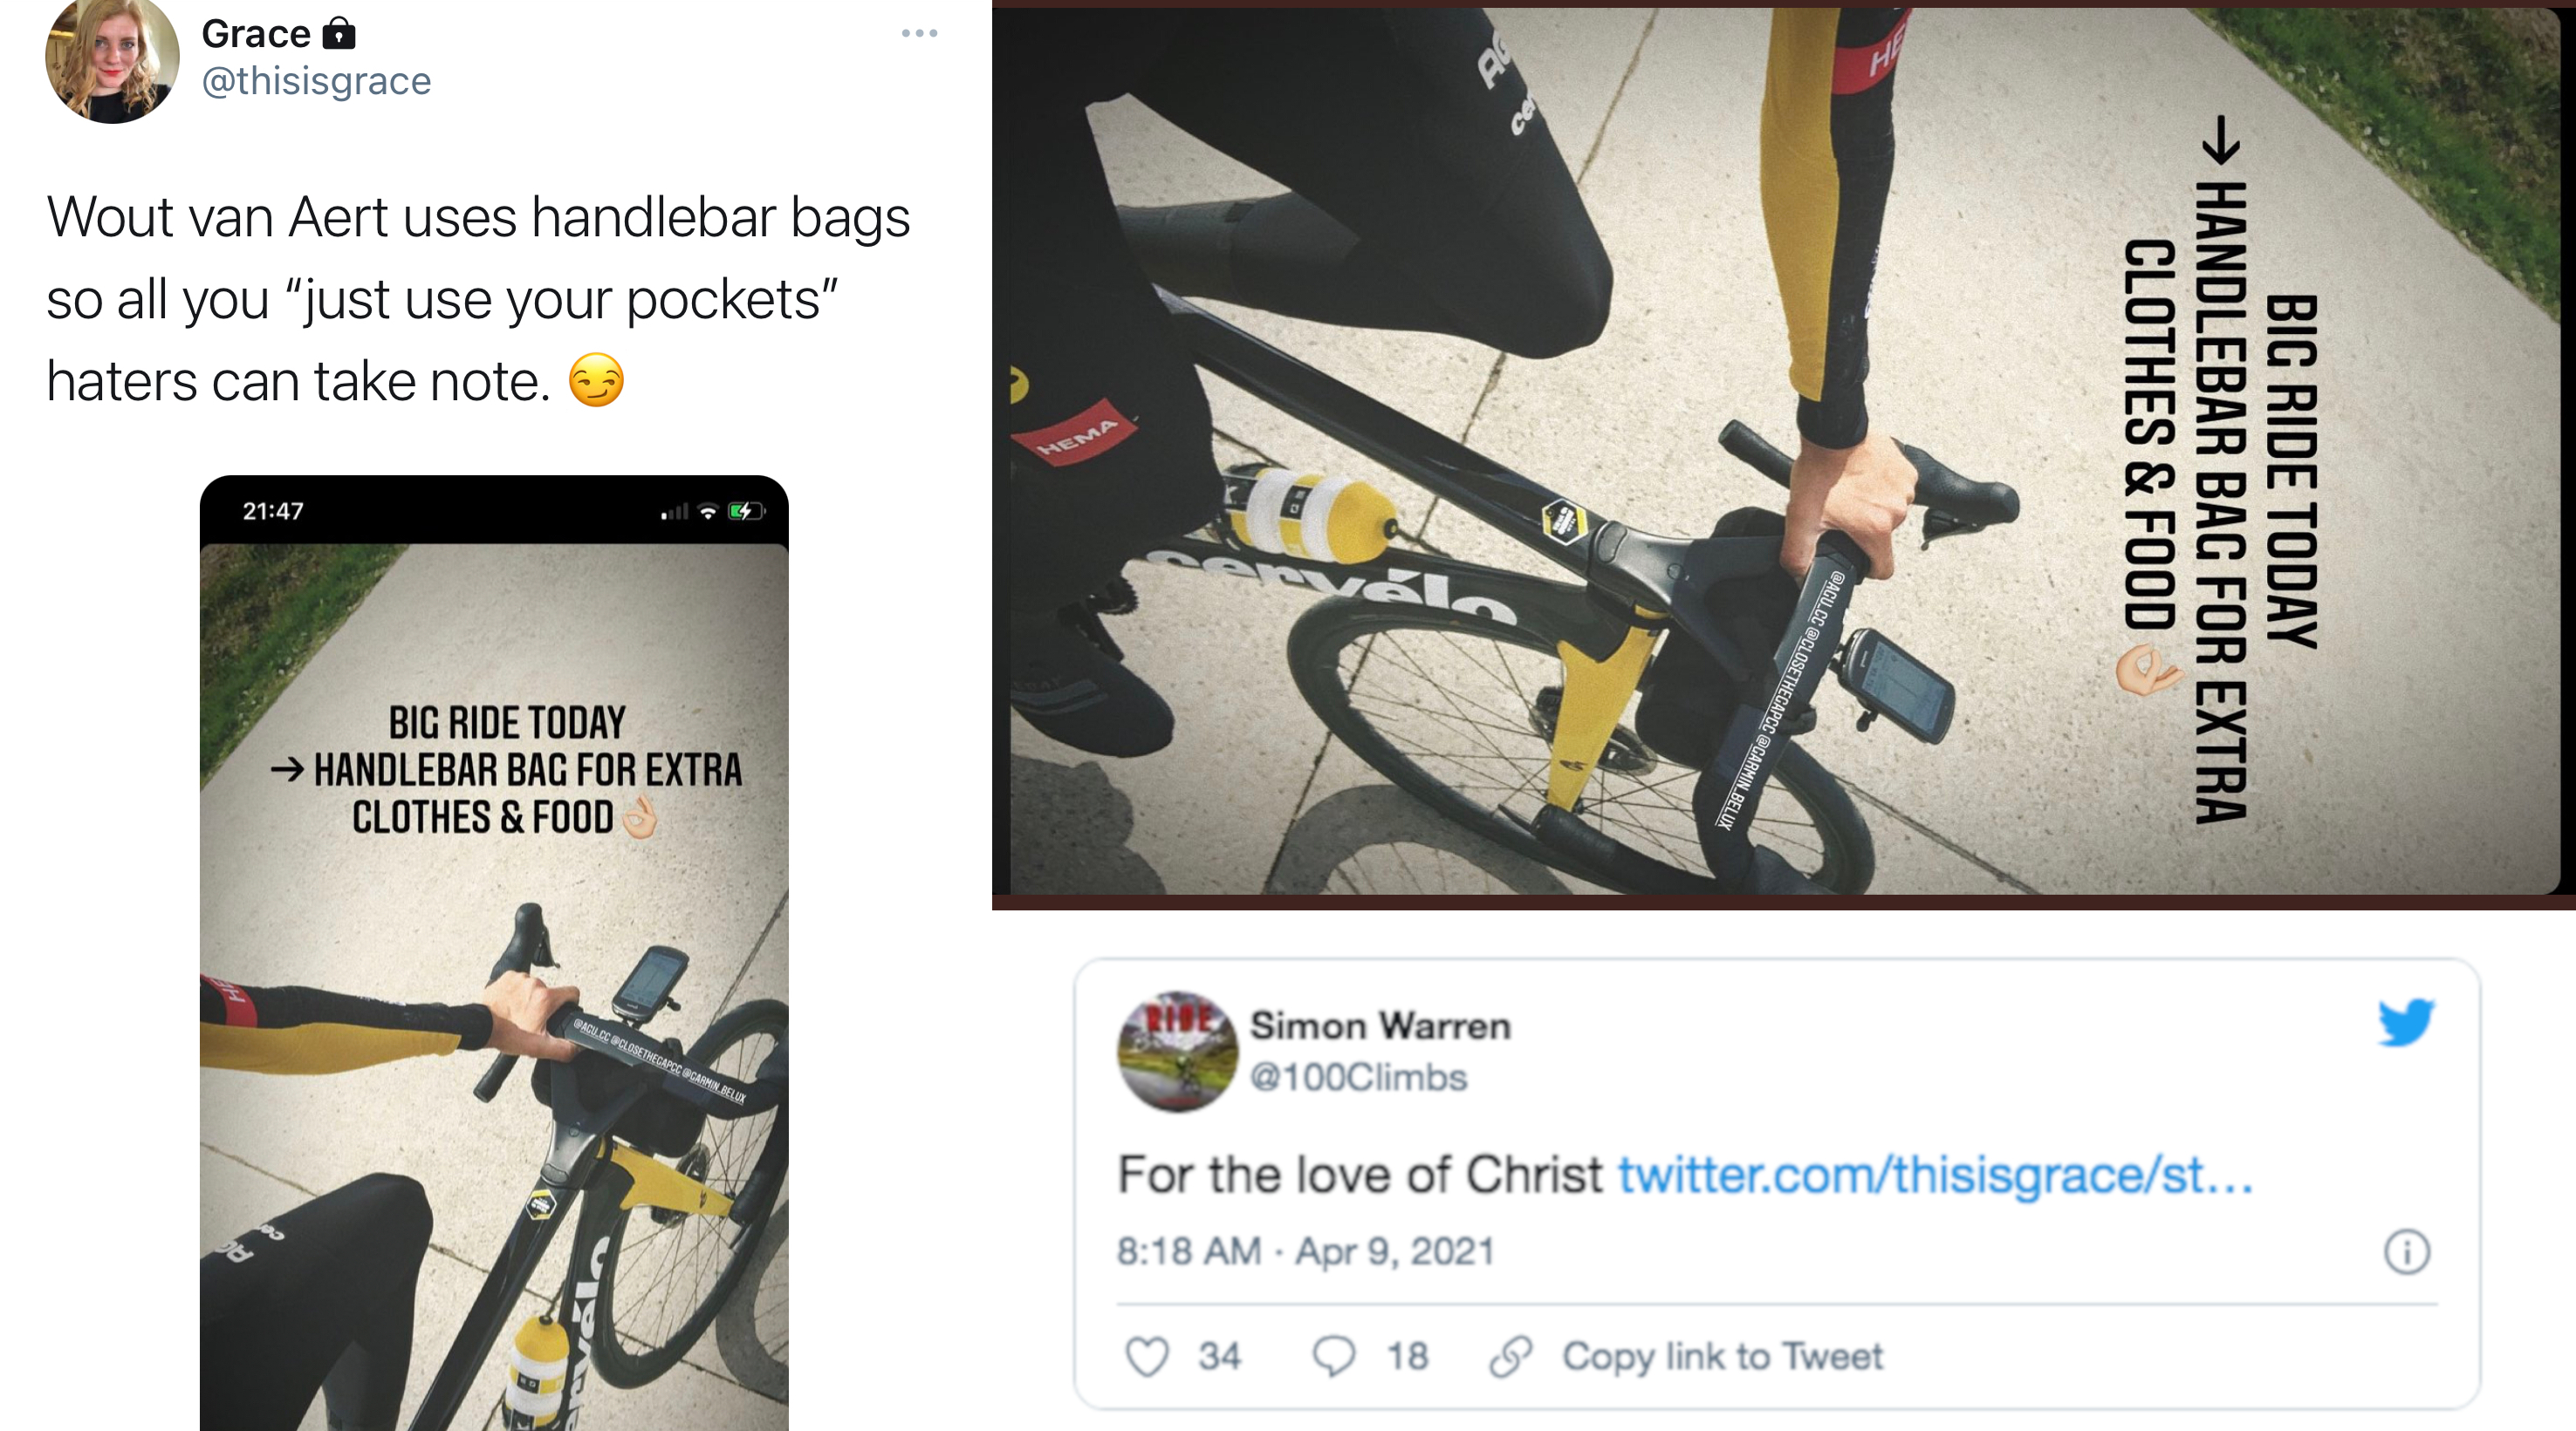Click the lock icon beside Grace
The width and height of the screenshot is (2576, 1431).
339,34
